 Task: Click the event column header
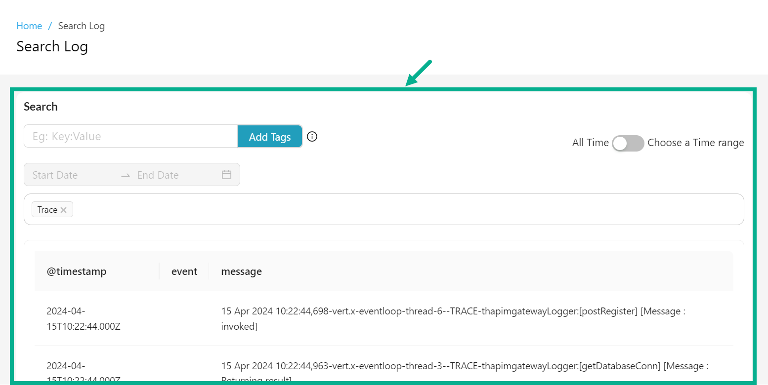click(184, 271)
